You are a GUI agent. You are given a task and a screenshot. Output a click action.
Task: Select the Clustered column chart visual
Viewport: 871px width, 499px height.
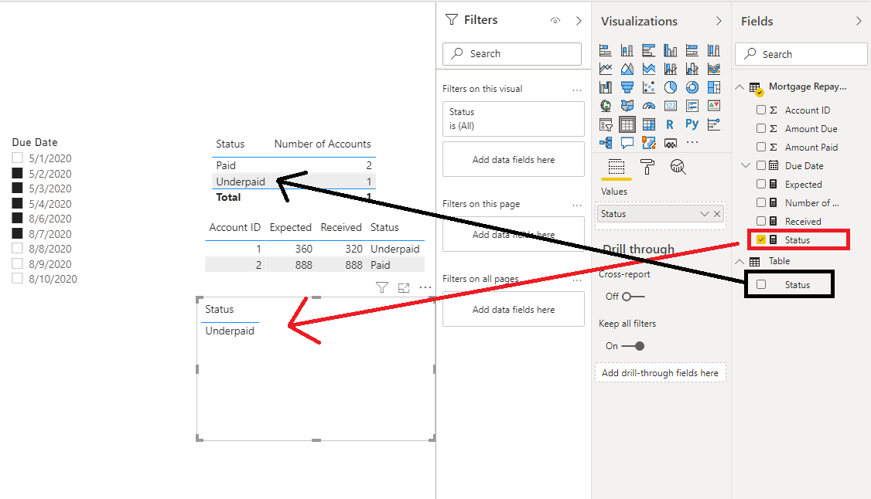[x=671, y=50]
